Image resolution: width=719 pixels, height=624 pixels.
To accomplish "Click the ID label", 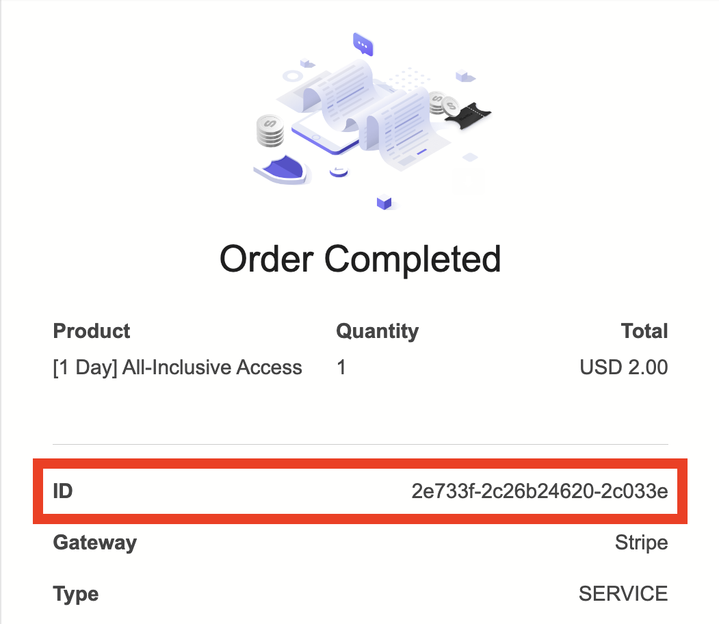I will coord(63,491).
